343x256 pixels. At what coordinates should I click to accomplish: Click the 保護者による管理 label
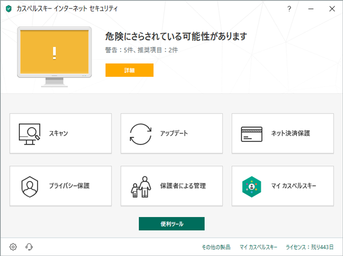(183, 186)
